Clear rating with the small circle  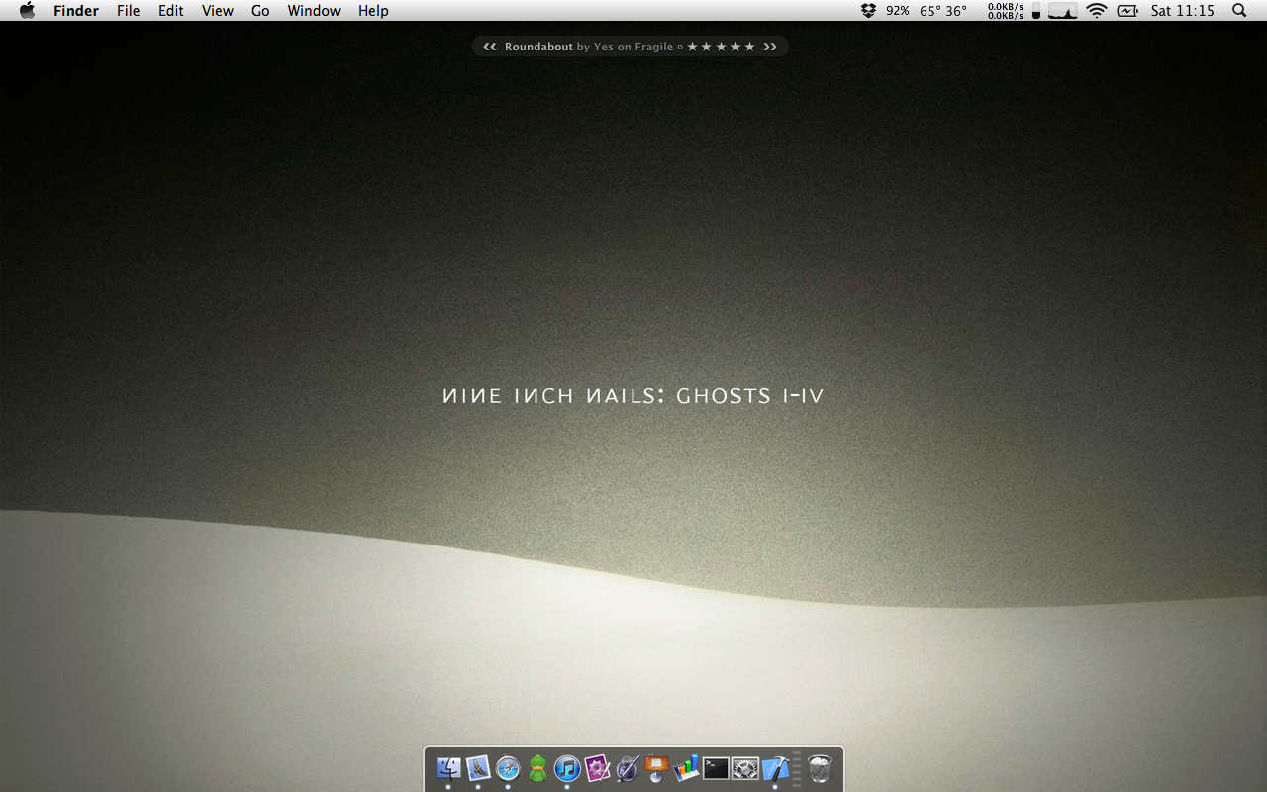[680, 47]
